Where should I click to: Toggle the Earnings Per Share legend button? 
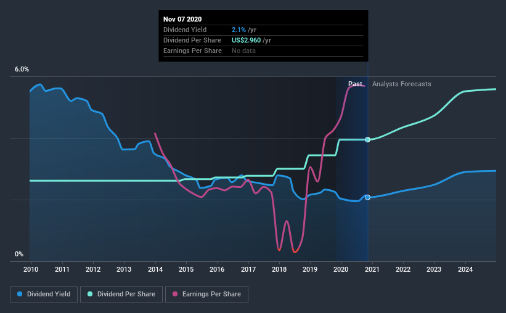coord(207,295)
